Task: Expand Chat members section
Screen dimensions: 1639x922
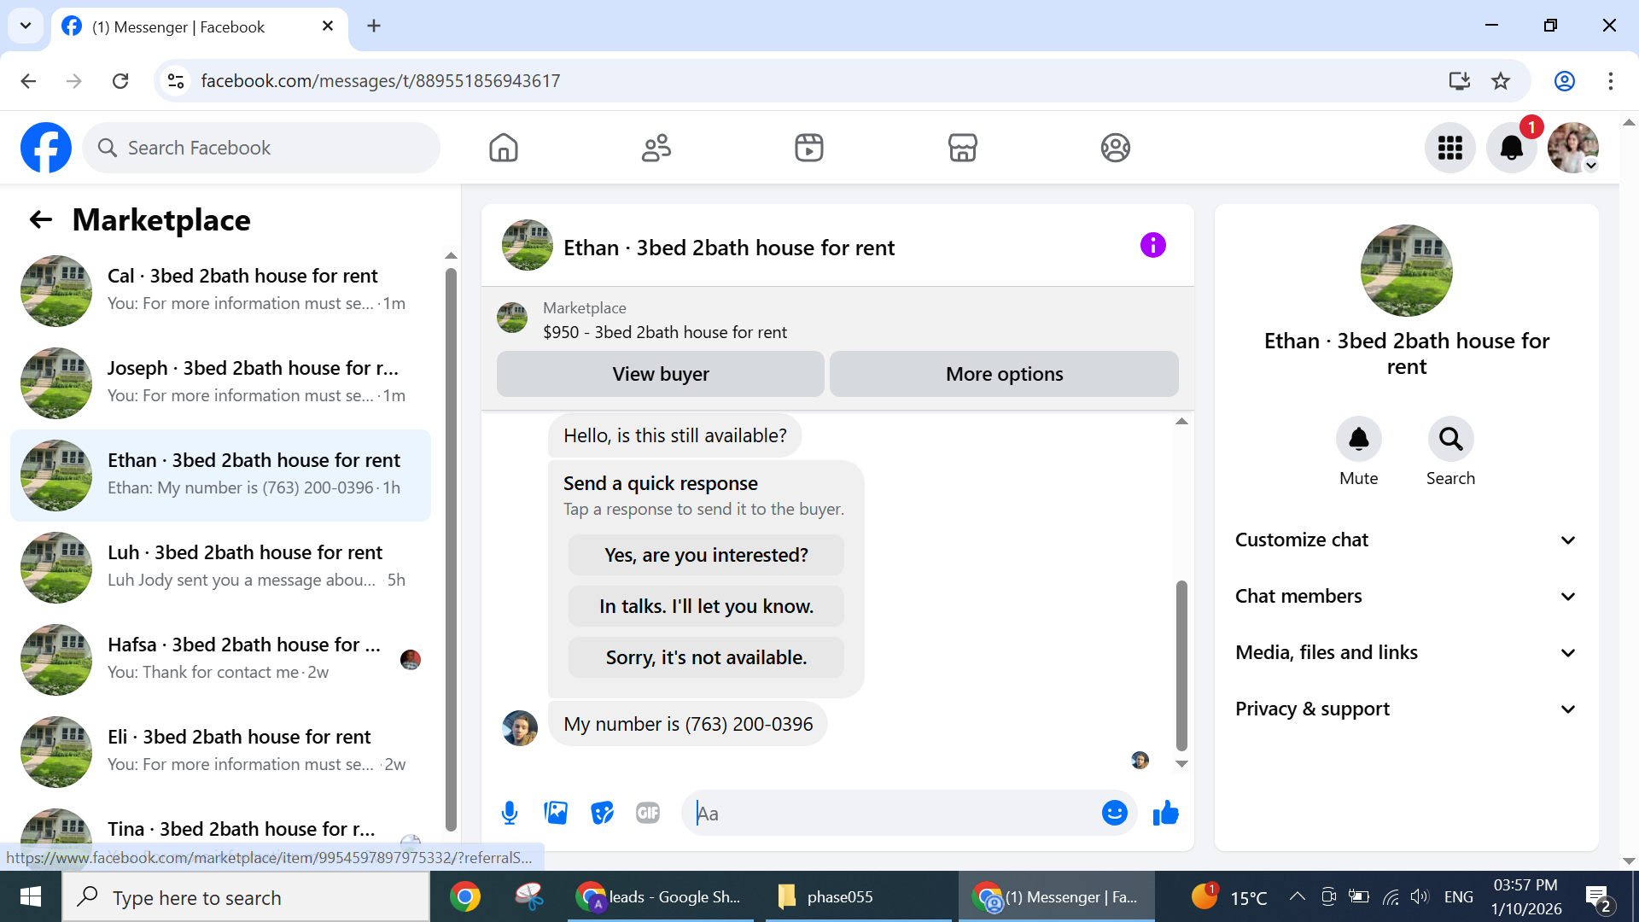Action: click(1406, 596)
